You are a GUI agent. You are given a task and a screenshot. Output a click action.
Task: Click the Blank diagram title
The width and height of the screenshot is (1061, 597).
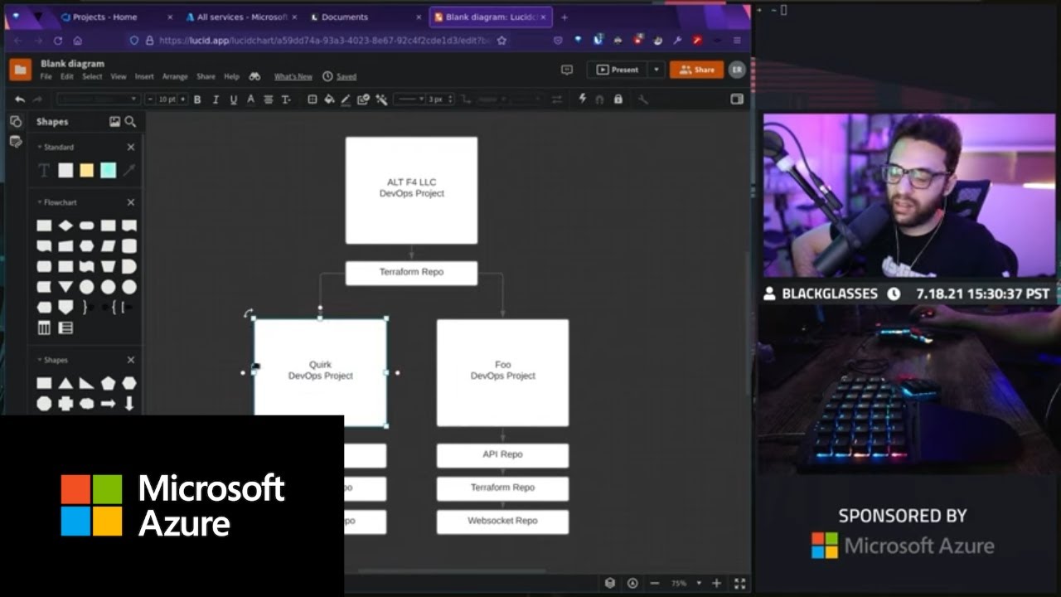73,63
